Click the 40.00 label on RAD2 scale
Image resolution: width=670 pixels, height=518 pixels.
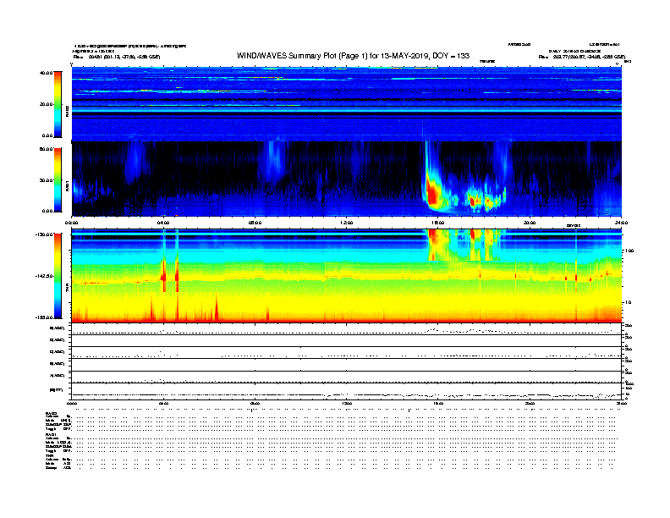(x=46, y=73)
